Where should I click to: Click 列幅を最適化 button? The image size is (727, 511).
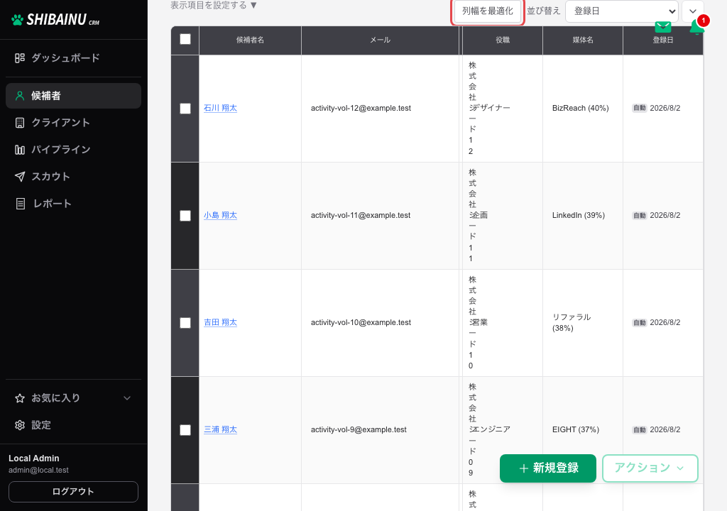click(x=488, y=11)
